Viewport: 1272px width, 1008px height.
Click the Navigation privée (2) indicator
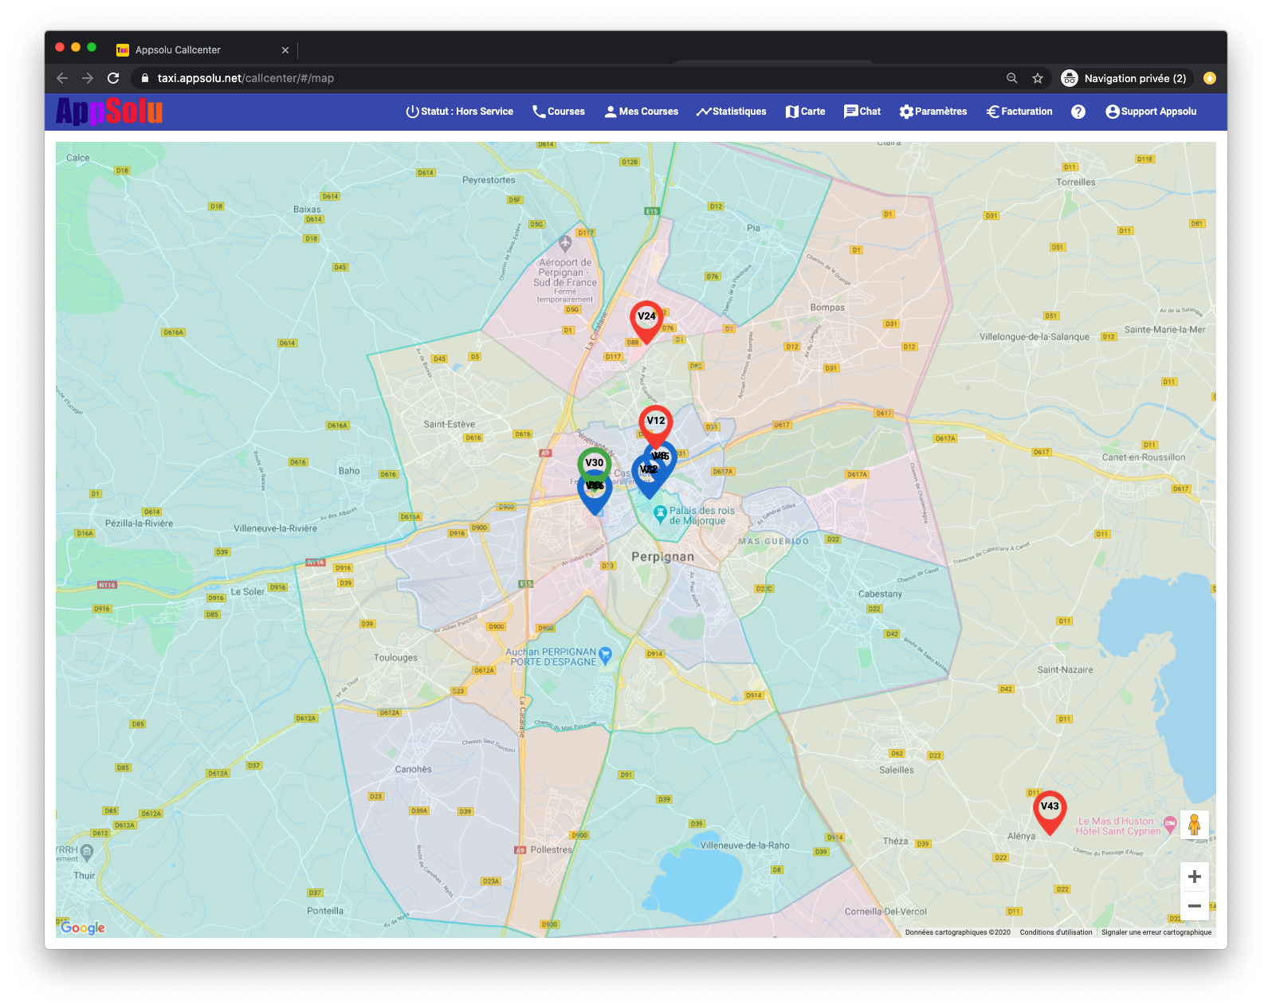click(x=1125, y=78)
